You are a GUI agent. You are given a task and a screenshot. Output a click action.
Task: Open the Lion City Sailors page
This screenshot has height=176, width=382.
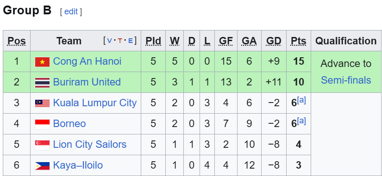click(x=90, y=145)
